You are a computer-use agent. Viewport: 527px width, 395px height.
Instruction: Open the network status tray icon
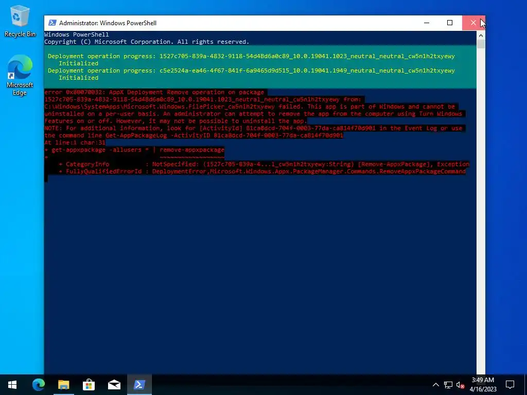(448, 385)
